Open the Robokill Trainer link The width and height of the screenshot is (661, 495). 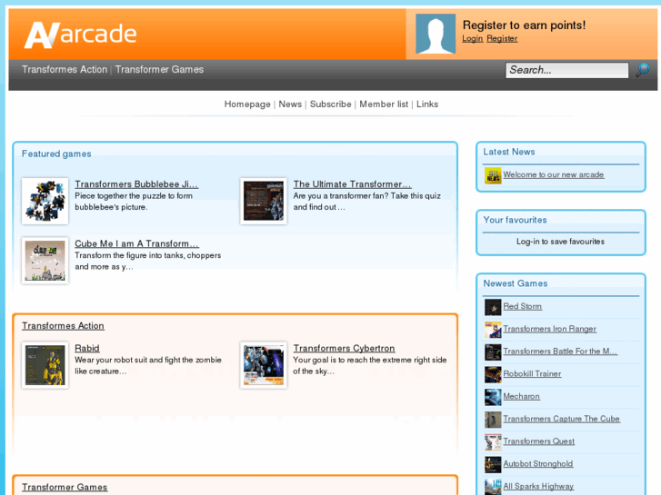[532, 373]
